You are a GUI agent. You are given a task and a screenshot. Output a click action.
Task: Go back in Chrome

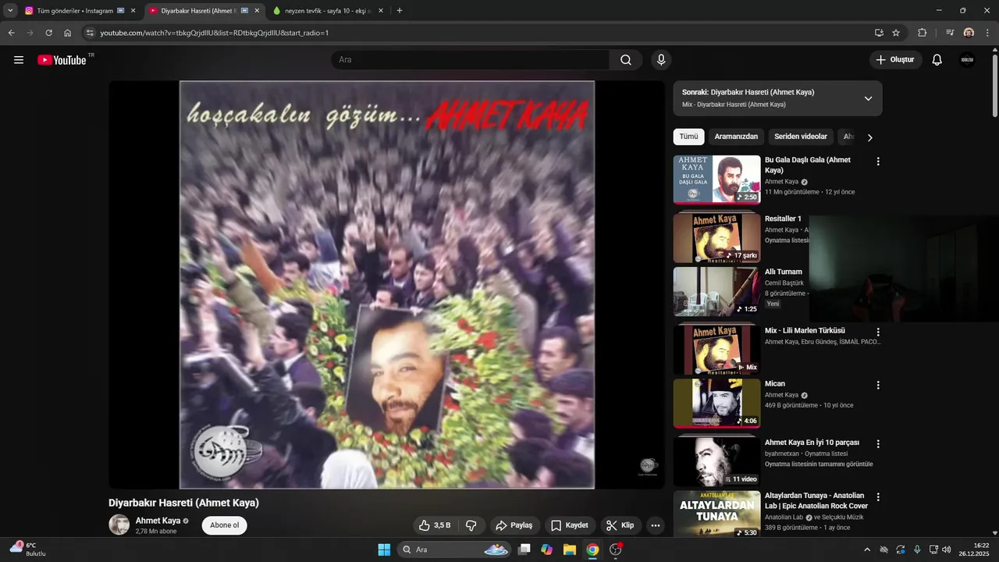coord(11,33)
